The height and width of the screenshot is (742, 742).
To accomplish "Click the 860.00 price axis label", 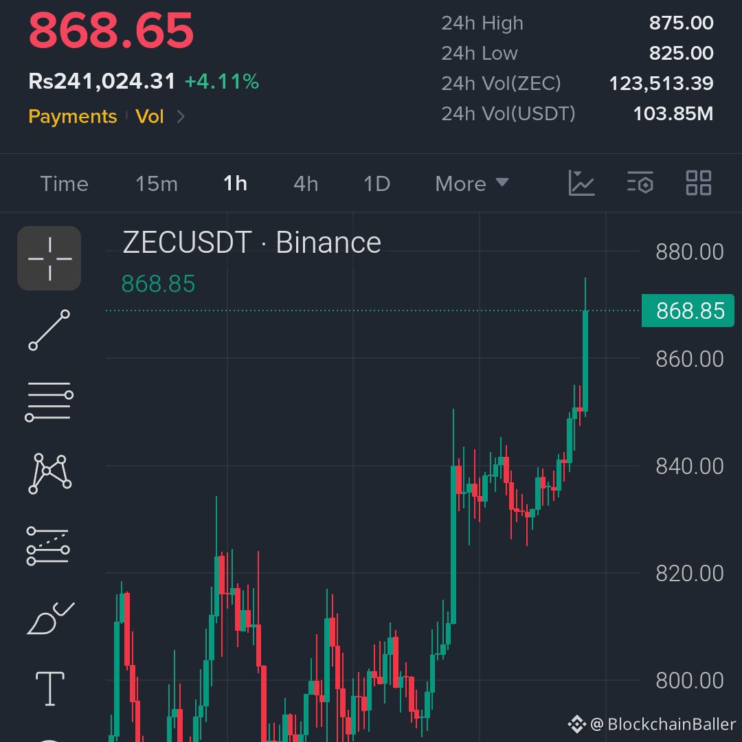I will tap(690, 359).
